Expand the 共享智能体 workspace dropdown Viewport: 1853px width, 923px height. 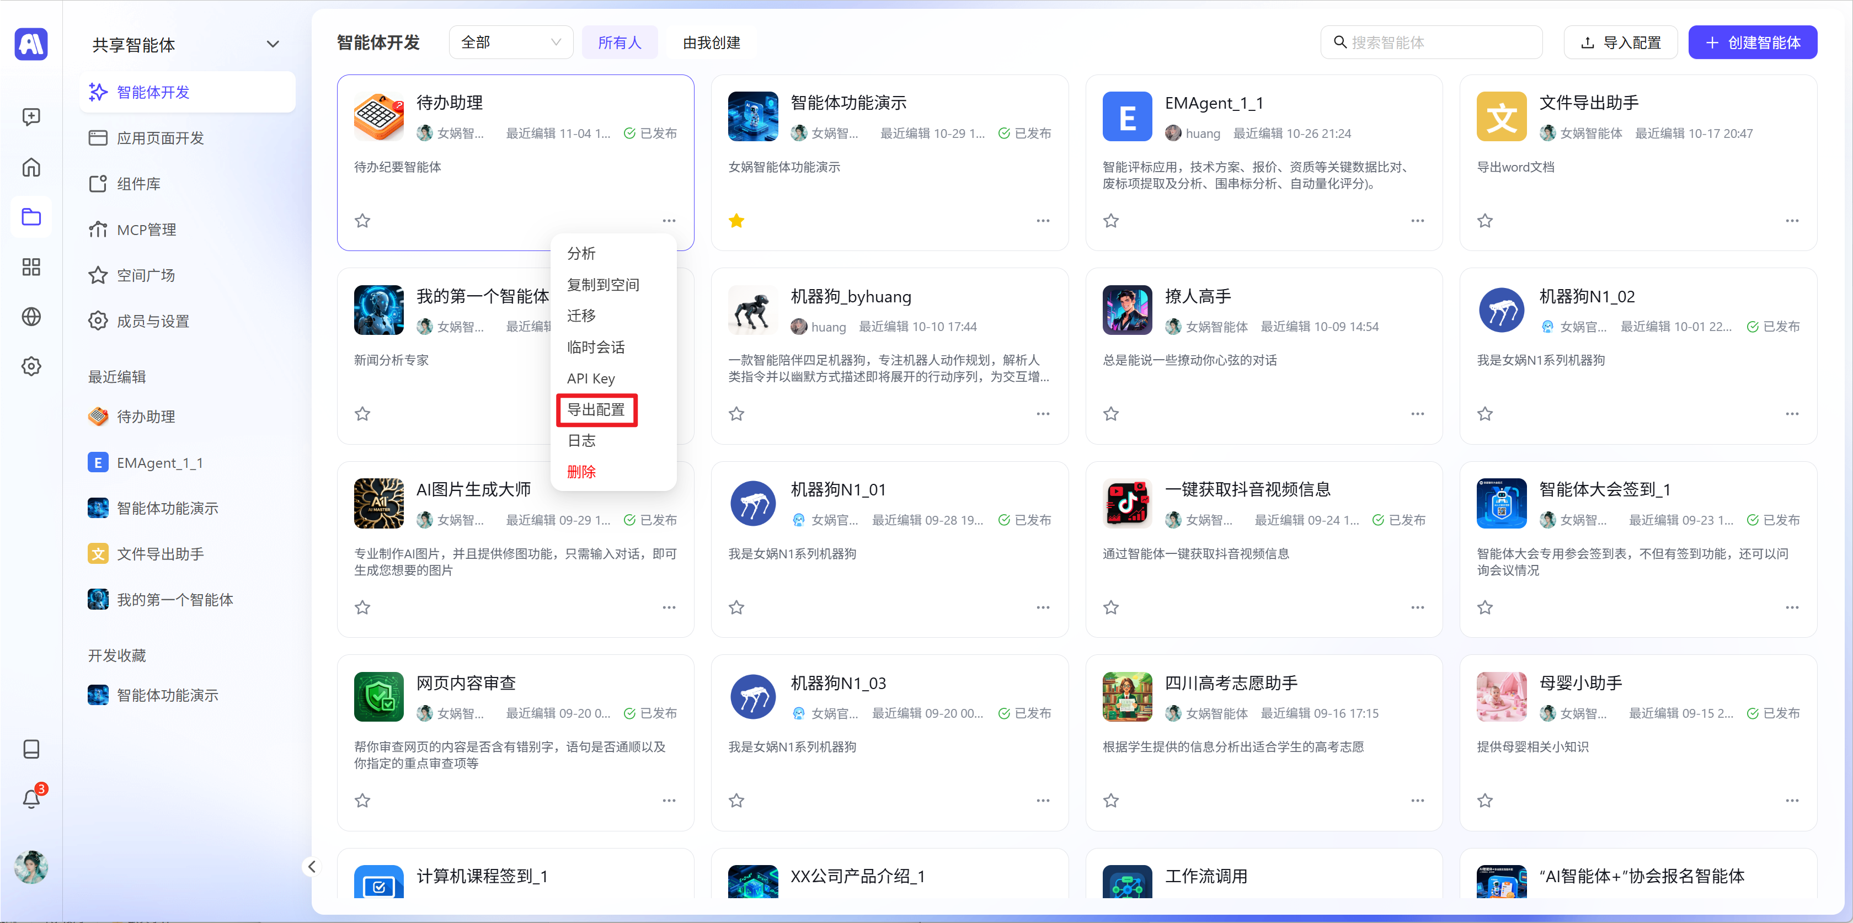(273, 45)
